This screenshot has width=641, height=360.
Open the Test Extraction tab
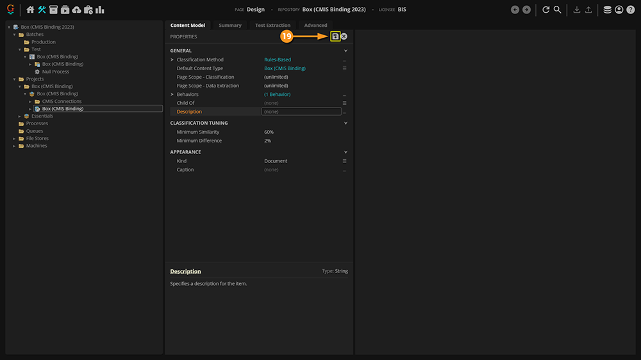(x=272, y=26)
